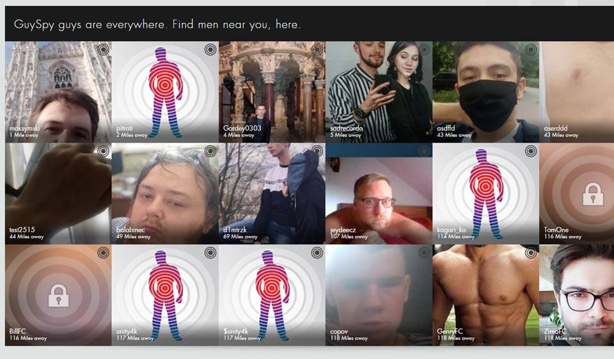Click the target icon on $unity4k's tile
The height and width of the screenshot is (359, 614).
[x=317, y=253]
